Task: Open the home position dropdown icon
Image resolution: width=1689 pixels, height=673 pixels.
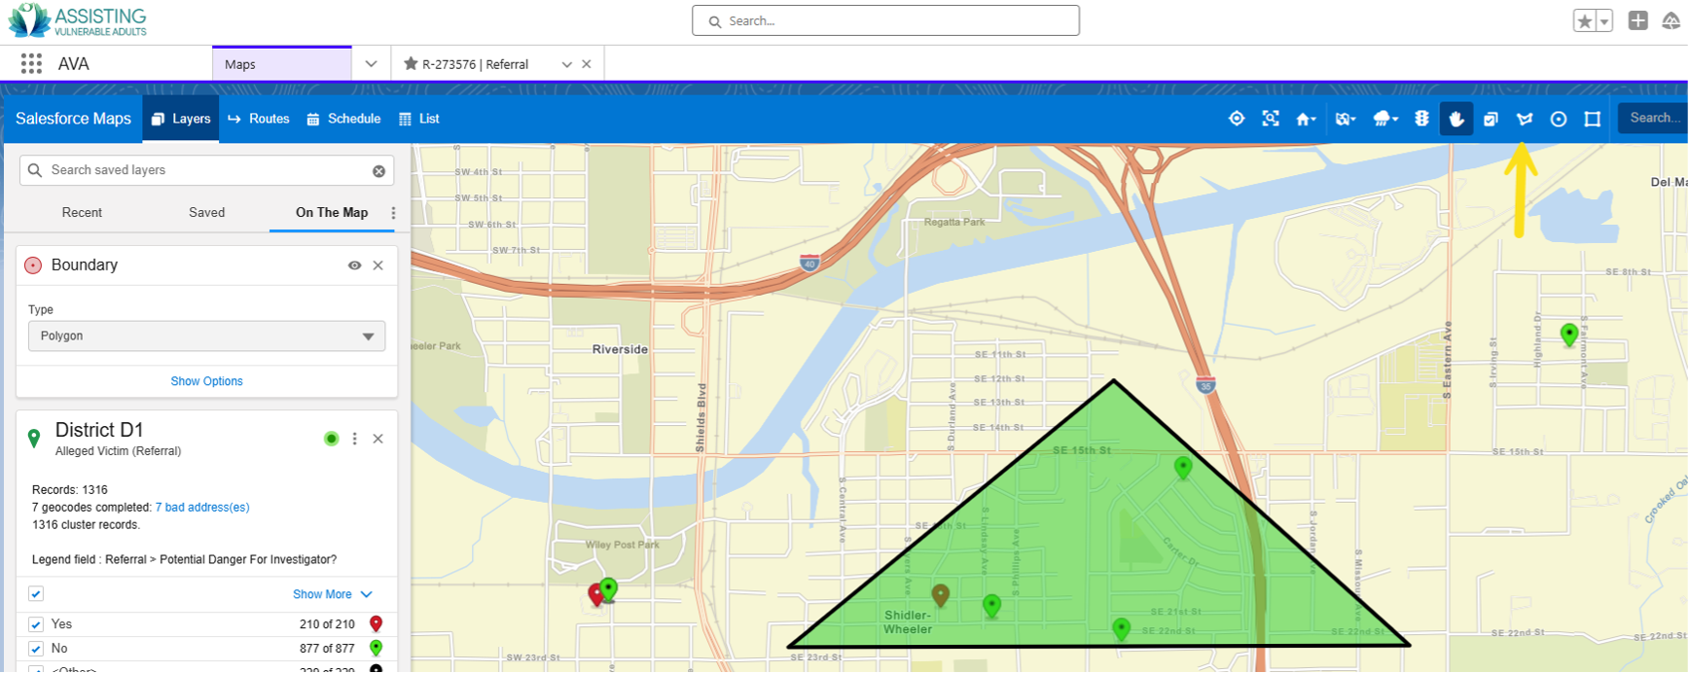Action: tap(1306, 119)
